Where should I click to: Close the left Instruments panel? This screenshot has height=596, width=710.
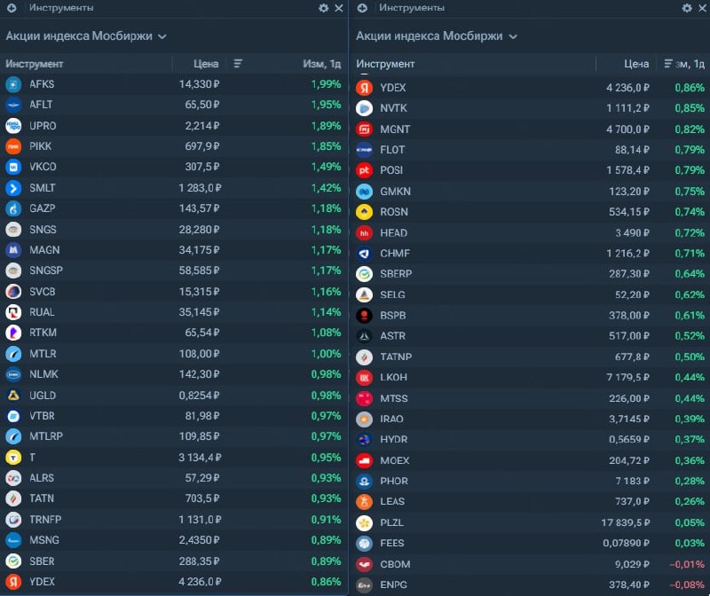click(339, 8)
